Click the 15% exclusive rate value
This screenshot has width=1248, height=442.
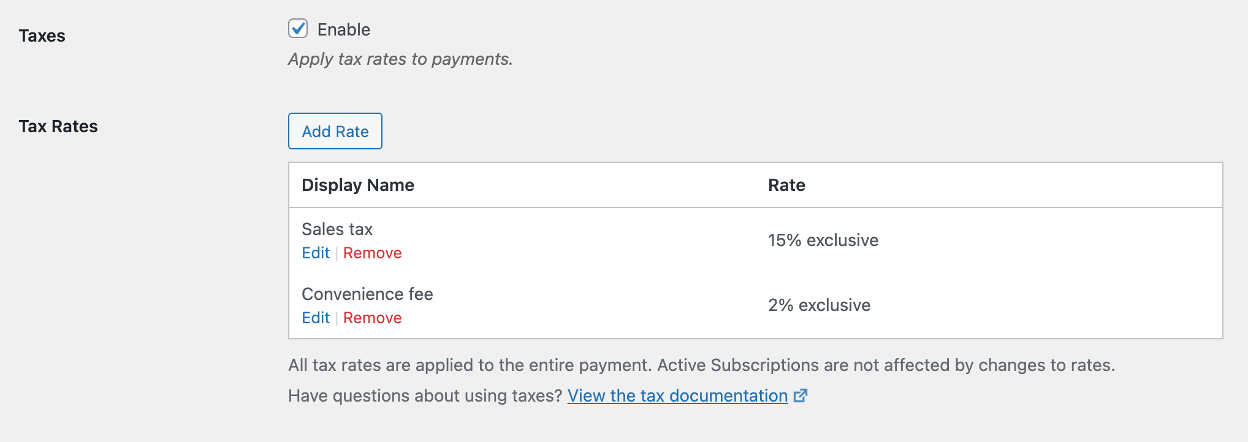click(823, 240)
